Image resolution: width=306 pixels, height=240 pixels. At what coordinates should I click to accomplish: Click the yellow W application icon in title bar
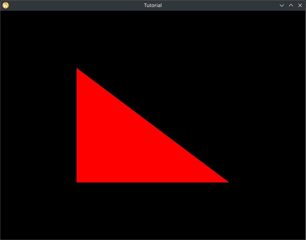tap(5, 5)
